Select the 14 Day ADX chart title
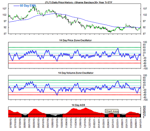The height and width of the screenshot is (131, 150). [78, 105]
